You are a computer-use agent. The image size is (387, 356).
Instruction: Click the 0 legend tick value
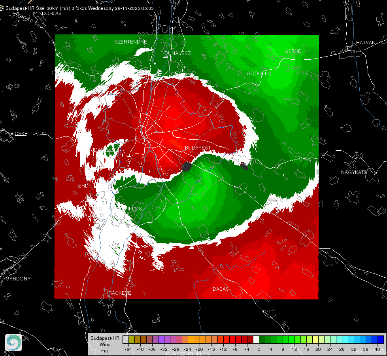coord(259,349)
